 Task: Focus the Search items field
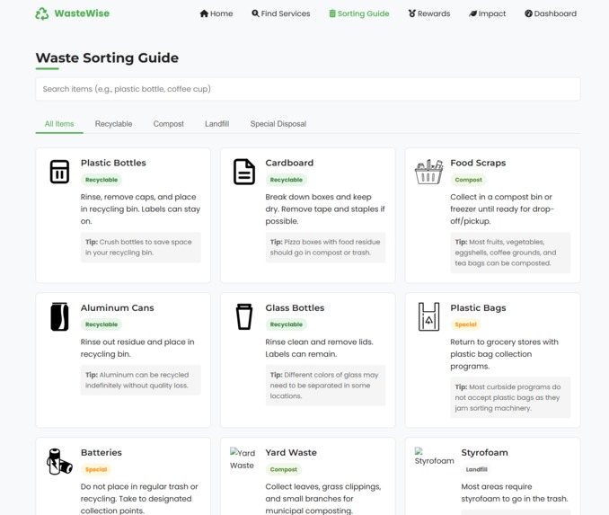click(308, 89)
